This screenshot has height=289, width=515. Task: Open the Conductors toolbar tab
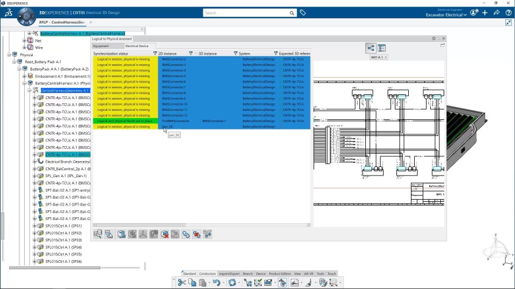(x=208, y=273)
